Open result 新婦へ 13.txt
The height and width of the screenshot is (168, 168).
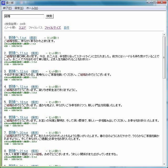click(18, 87)
